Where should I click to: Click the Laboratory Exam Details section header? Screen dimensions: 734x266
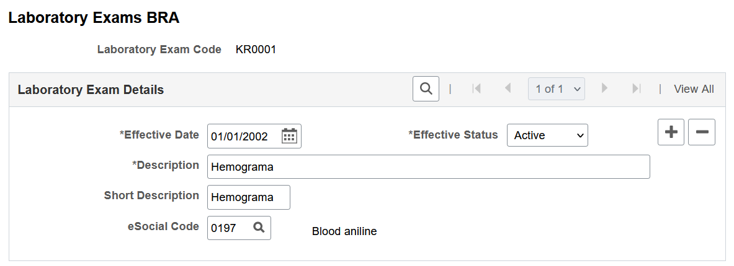click(x=91, y=90)
